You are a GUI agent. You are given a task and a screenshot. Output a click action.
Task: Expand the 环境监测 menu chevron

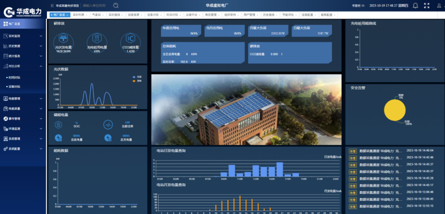(x=41, y=129)
